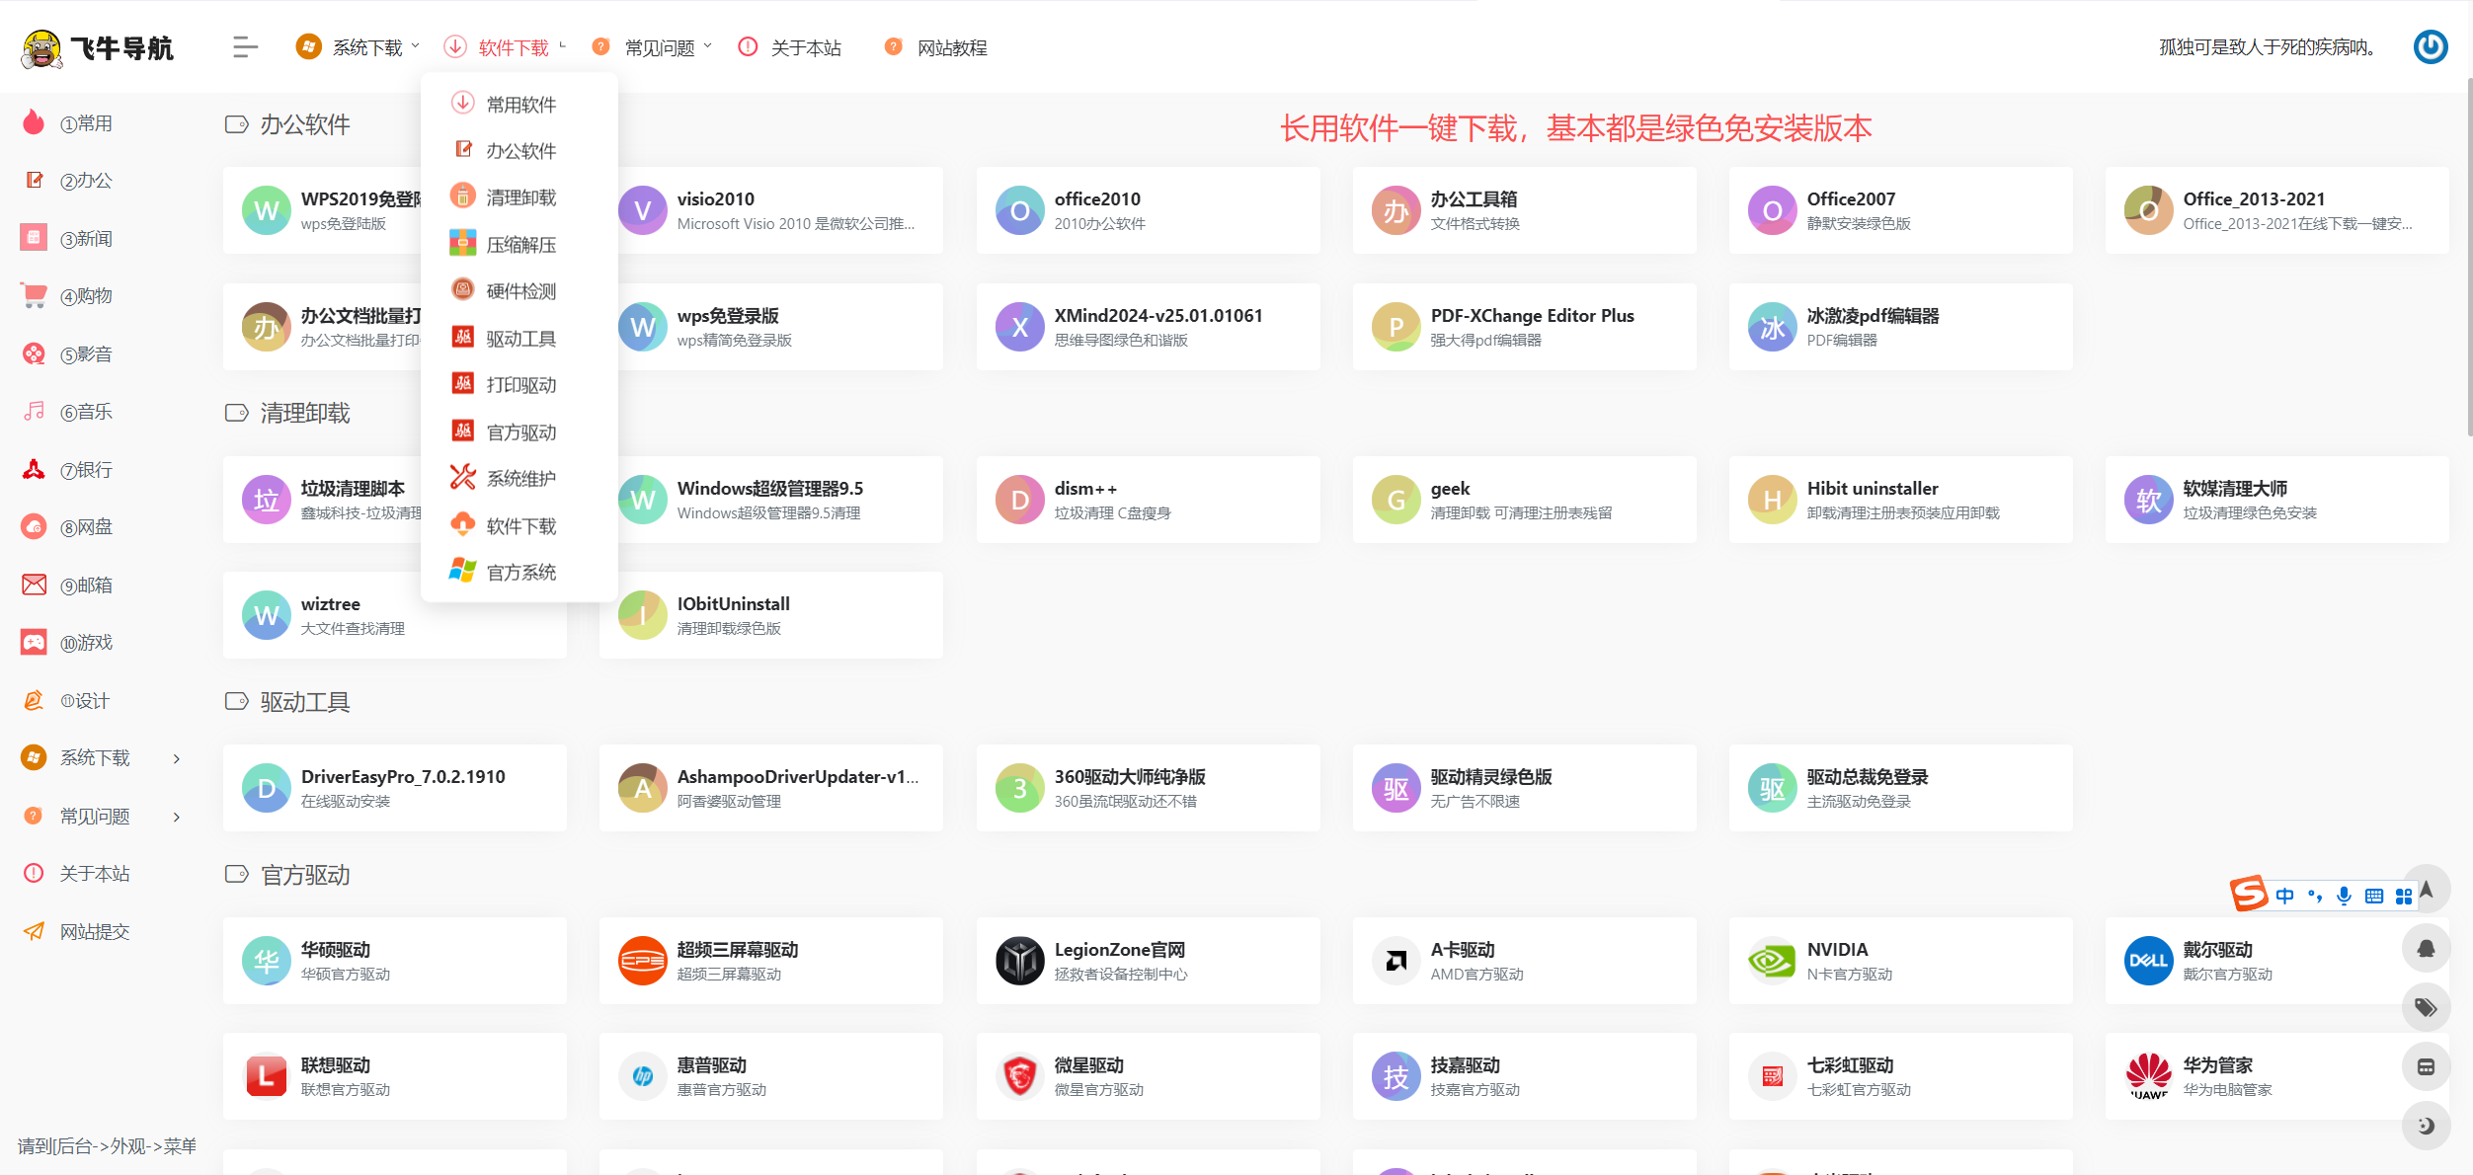Click the tag floating button

point(2426,1008)
